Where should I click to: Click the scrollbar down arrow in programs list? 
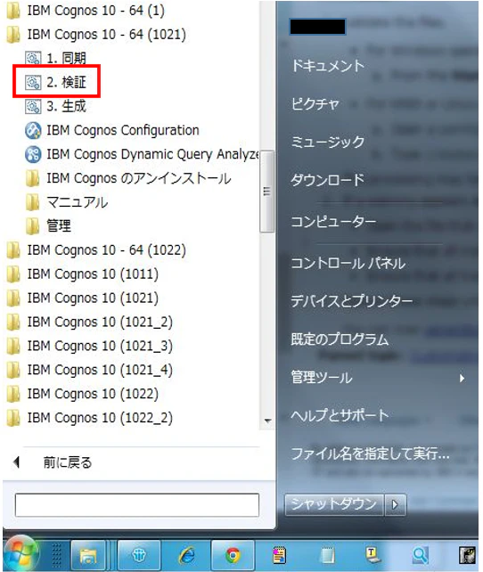point(267,421)
